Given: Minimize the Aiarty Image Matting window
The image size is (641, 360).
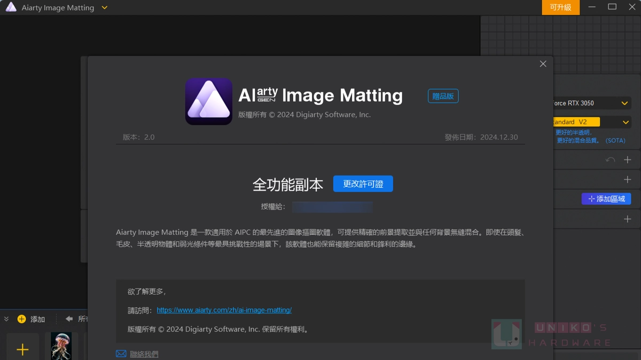Looking at the screenshot, I should pos(592,7).
